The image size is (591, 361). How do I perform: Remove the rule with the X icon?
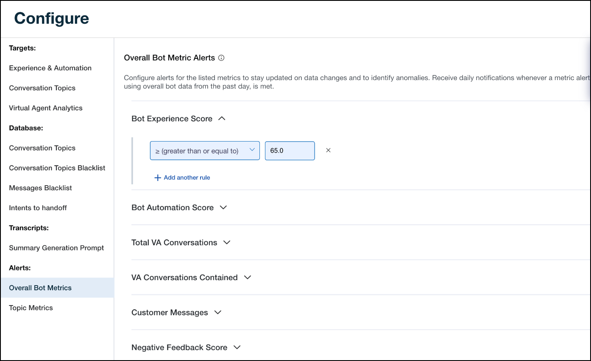[x=328, y=150]
